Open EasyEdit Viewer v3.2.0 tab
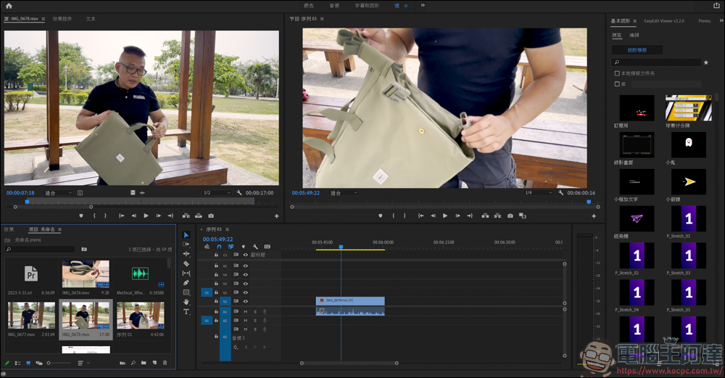725x378 pixels. pyautogui.click(x=664, y=21)
